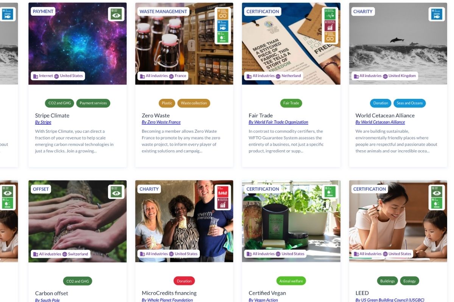
Task: Open the World Cetacean Alliance card title
Action: [385, 116]
